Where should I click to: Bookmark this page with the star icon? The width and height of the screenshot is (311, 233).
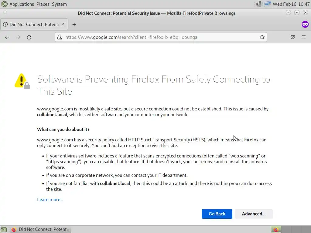[x=262, y=37]
